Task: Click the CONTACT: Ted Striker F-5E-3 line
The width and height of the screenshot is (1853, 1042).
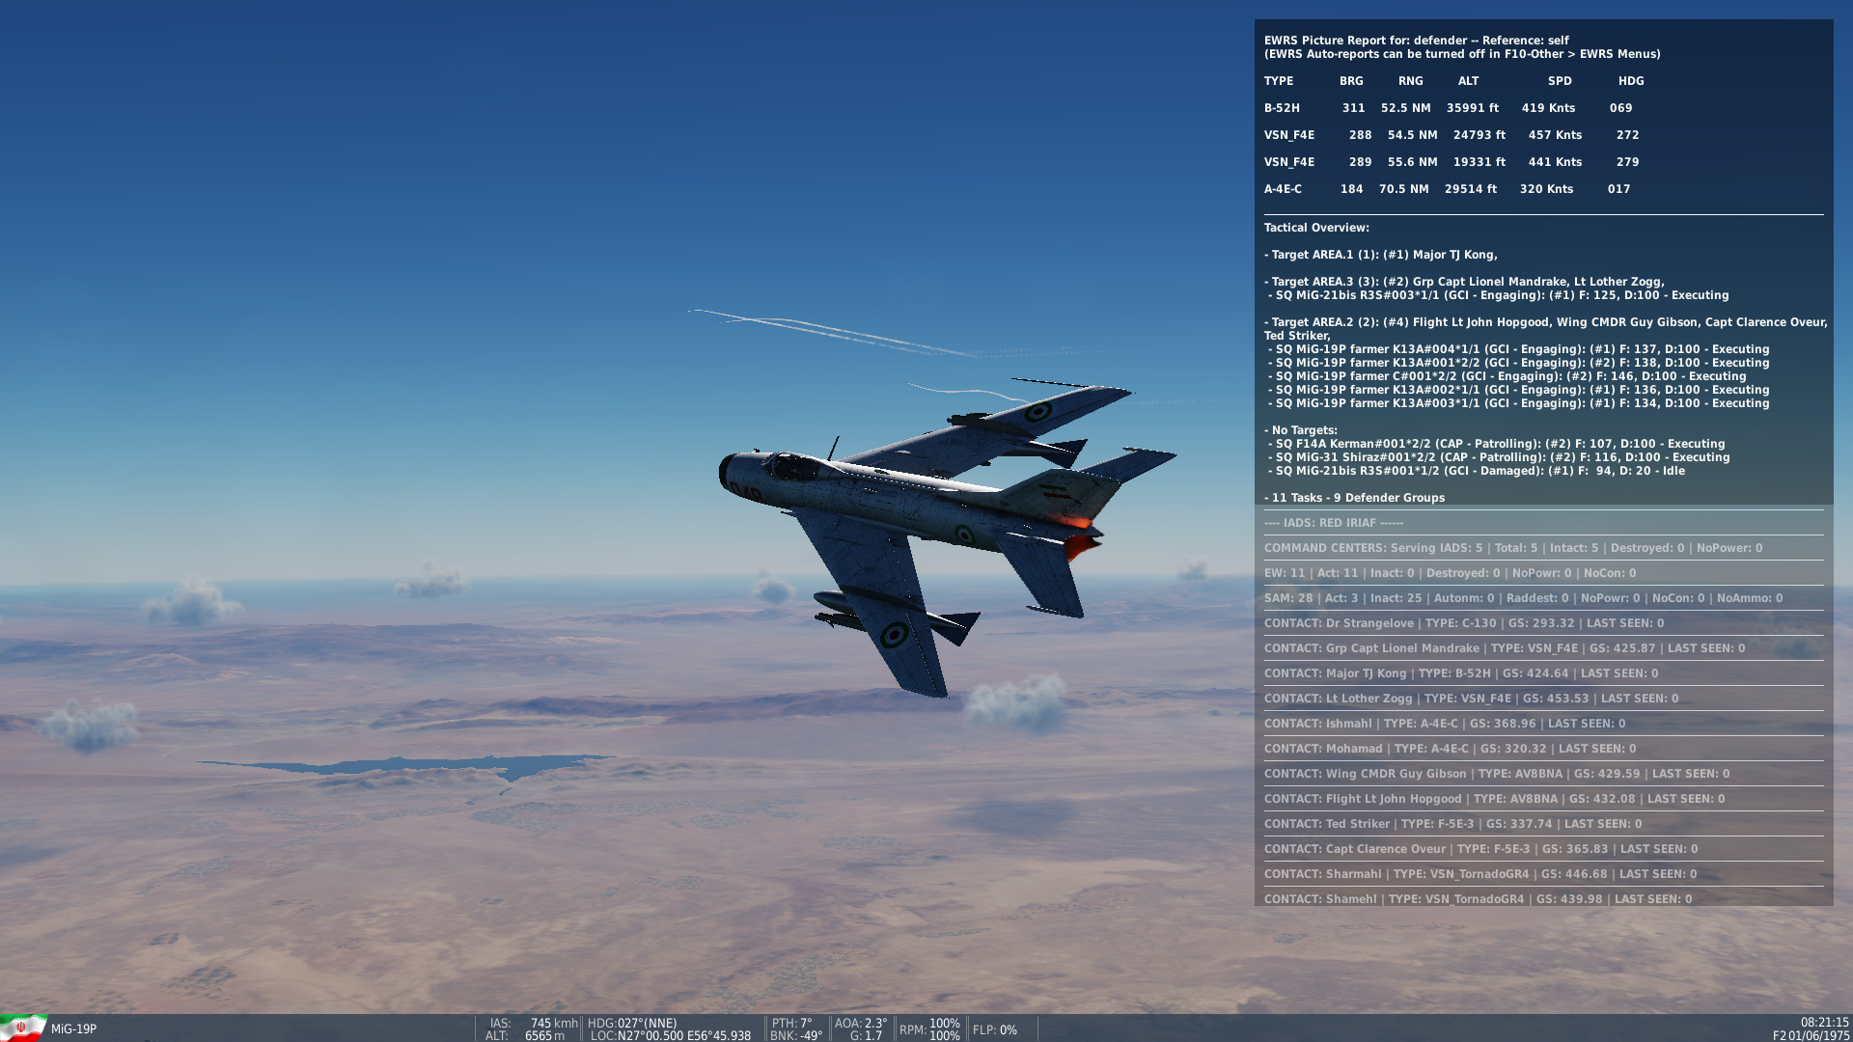Action: click(1452, 824)
